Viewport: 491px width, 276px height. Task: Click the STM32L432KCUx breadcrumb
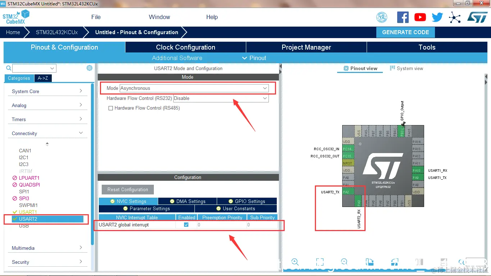(57, 32)
